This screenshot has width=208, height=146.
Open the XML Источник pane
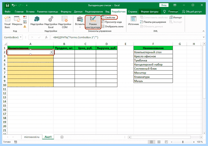click(133, 21)
